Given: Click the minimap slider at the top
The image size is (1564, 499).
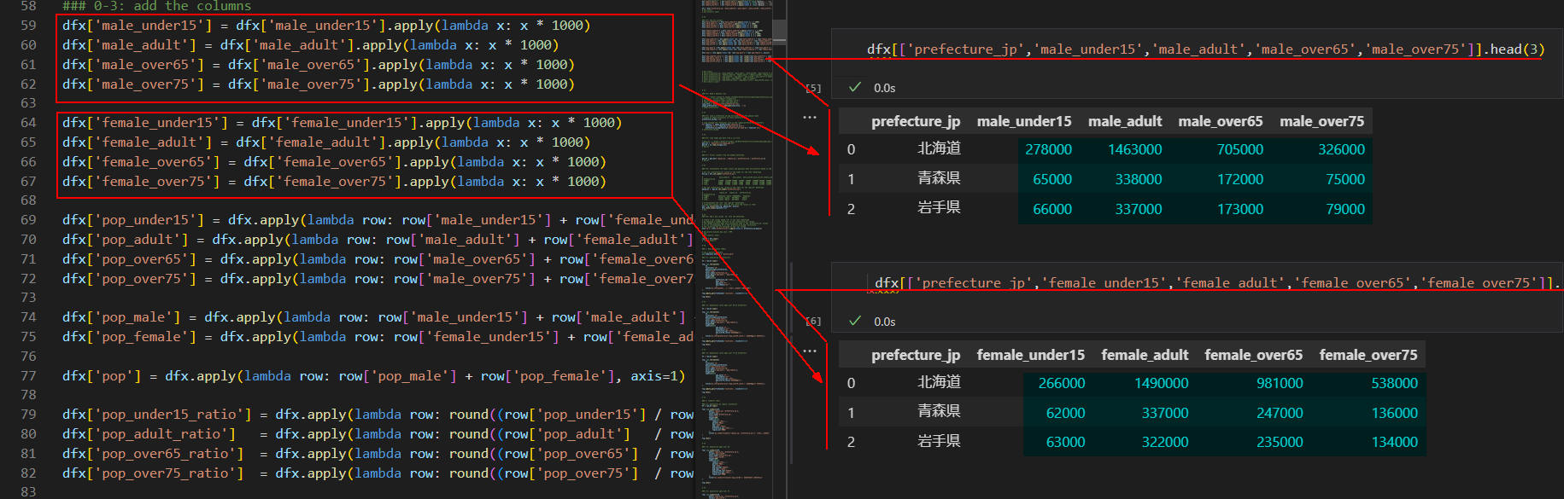Looking at the screenshot, I should coord(780,32).
